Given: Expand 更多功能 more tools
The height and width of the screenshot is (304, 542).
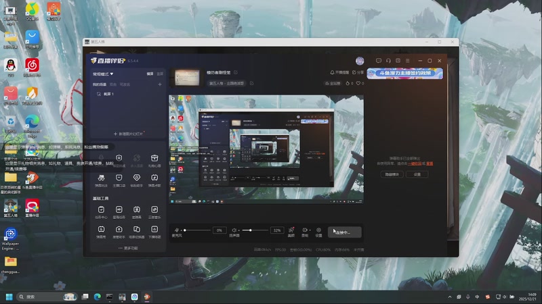Looking at the screenshot, I should click(x=128, y=248).
